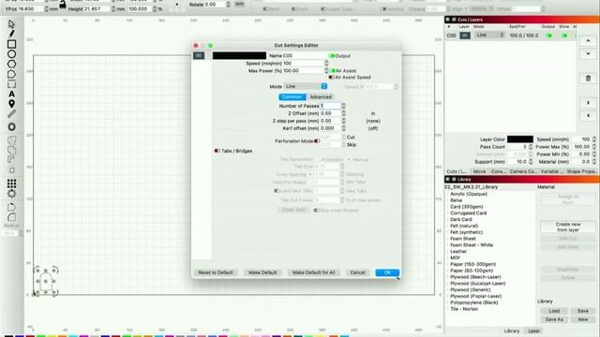Toggle Show for layer C00 in Cuts panel
The image size is (600, 337).
564,36
